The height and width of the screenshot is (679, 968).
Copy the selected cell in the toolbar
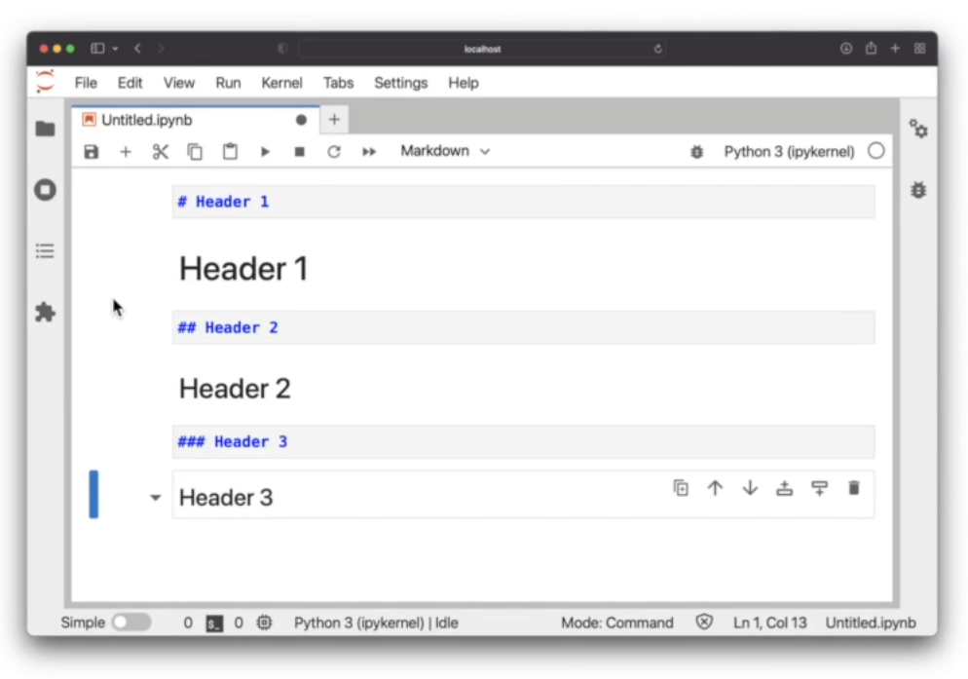tap(195, 152)
